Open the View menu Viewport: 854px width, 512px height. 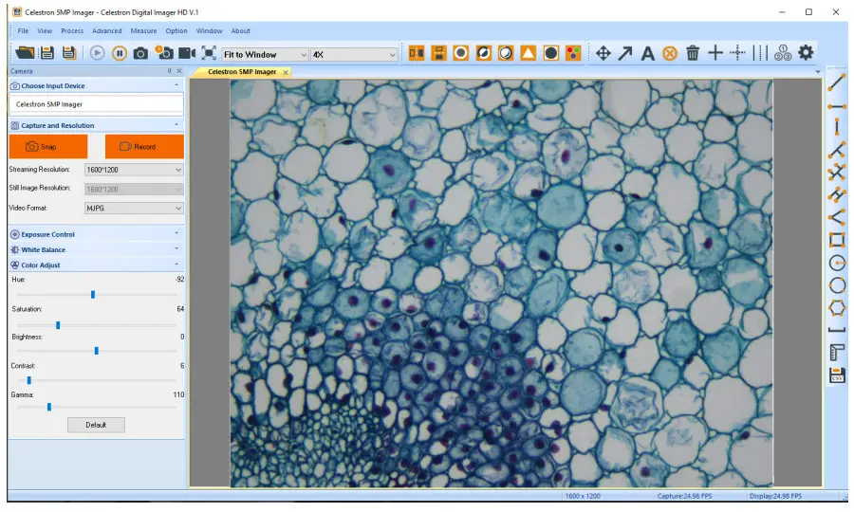[x=45, y=31]
